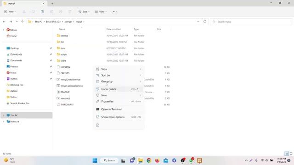Go back with the Back arrow

(x=4, y=22)
